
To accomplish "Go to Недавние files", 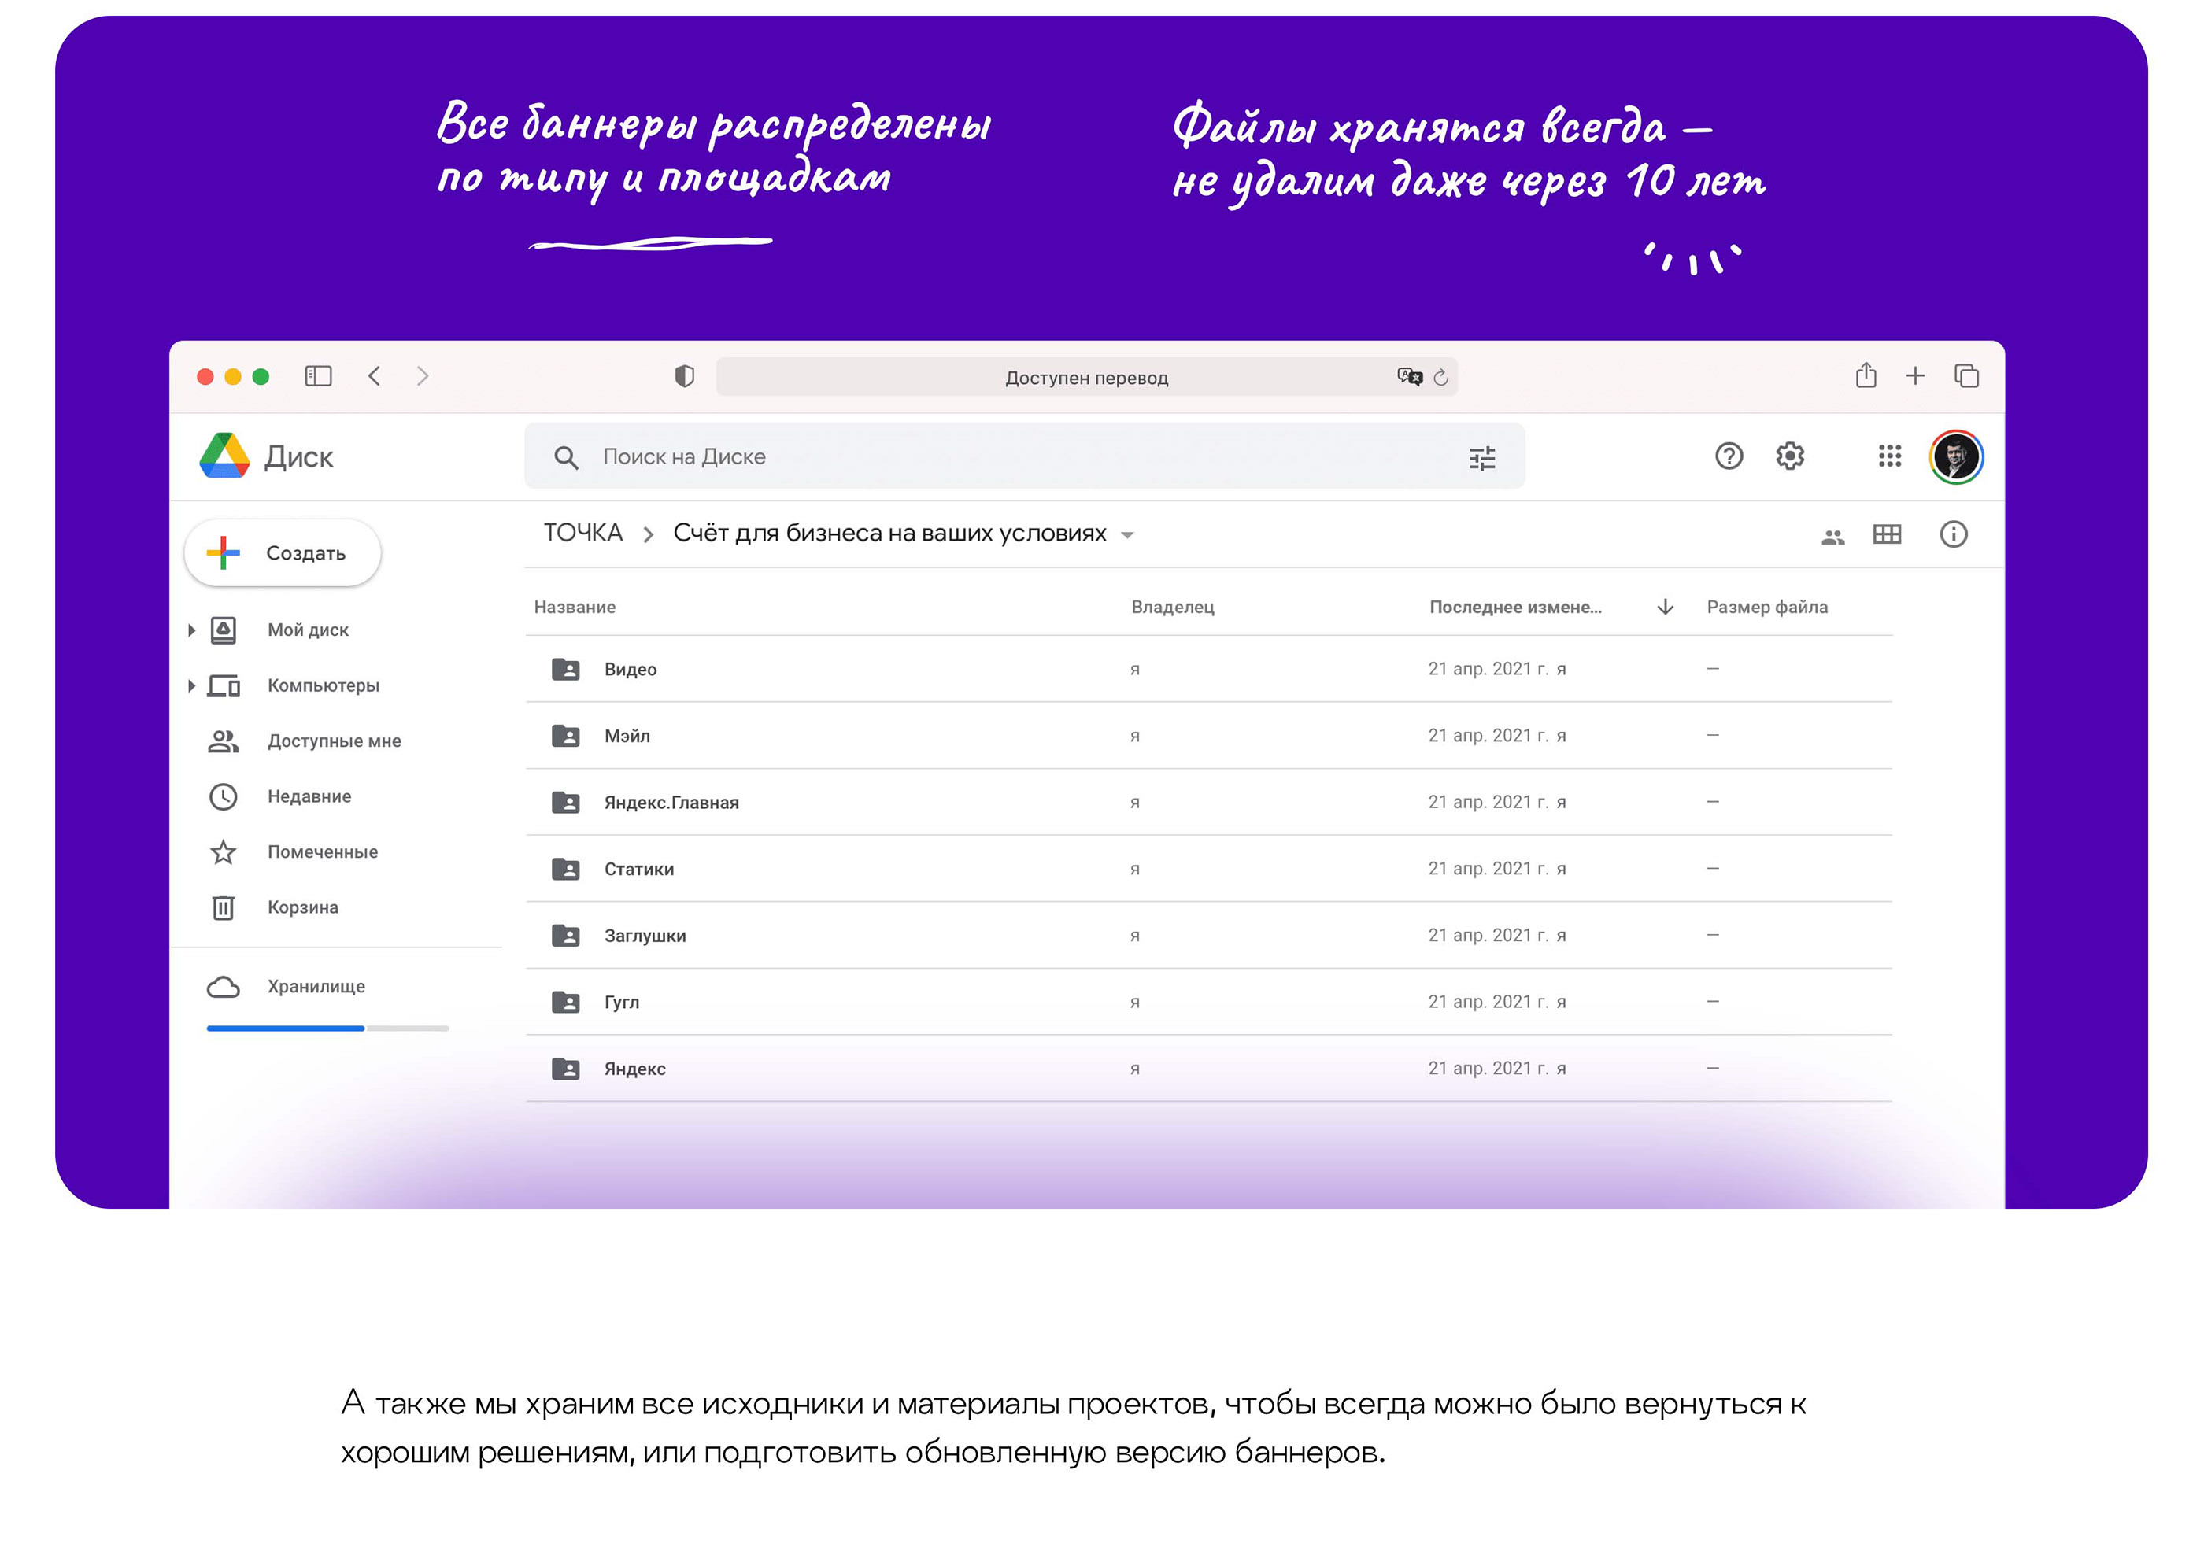I will coord(308,796).
